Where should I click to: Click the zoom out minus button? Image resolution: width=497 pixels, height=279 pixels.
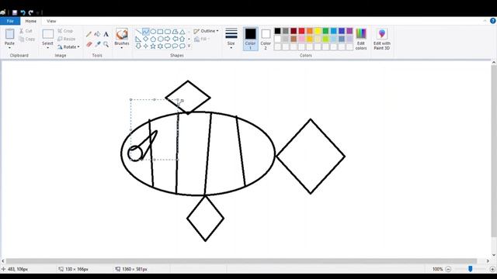tap(448, 269)
